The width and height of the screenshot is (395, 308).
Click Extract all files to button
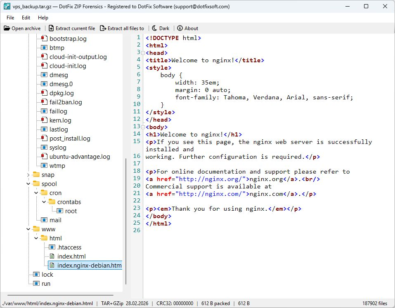(x=122, y=28)
